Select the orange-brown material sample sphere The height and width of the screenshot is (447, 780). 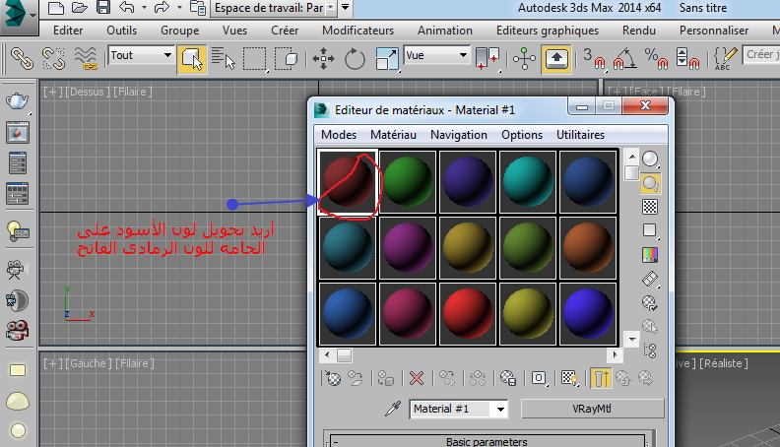click(588, 247)
